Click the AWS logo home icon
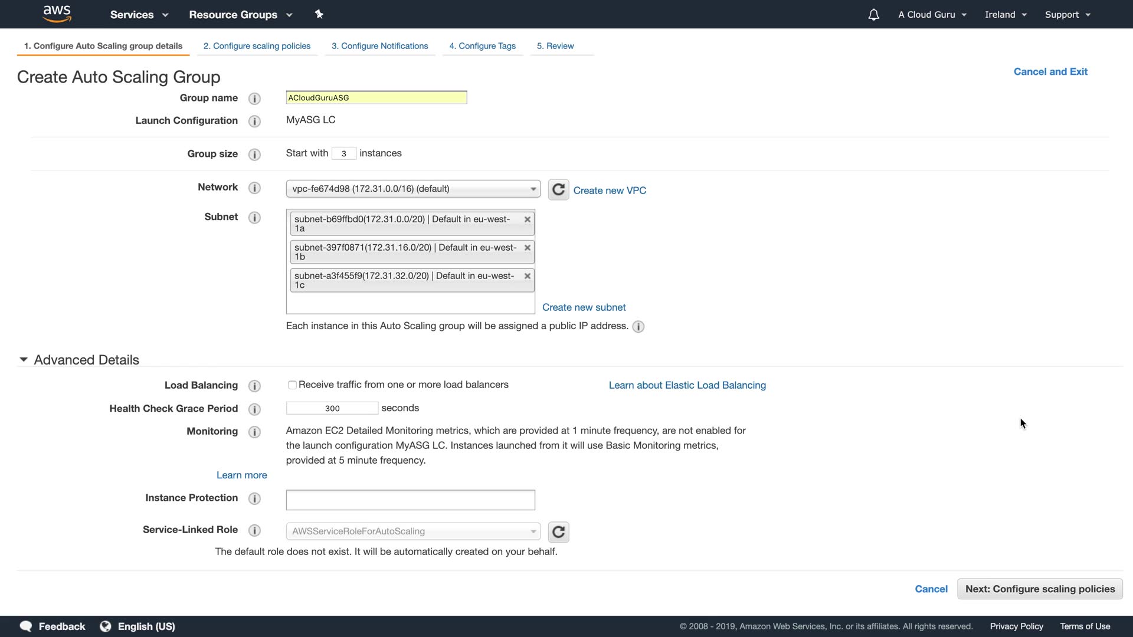 [57, 14]
